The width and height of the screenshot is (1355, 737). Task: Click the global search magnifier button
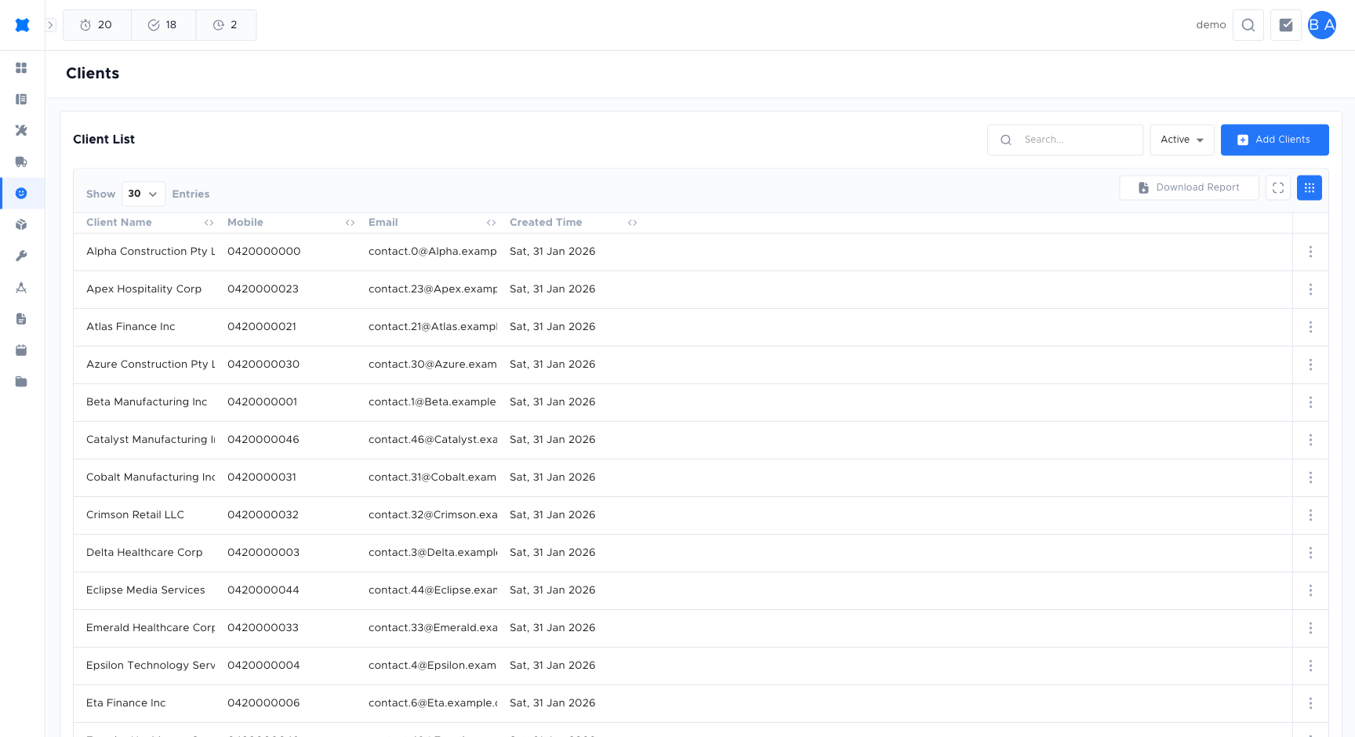coord(1248,25)
